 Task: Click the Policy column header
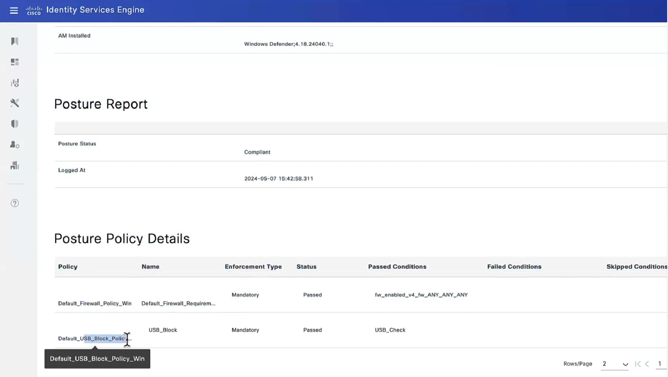pyautogui.click(x=68, y=267)
